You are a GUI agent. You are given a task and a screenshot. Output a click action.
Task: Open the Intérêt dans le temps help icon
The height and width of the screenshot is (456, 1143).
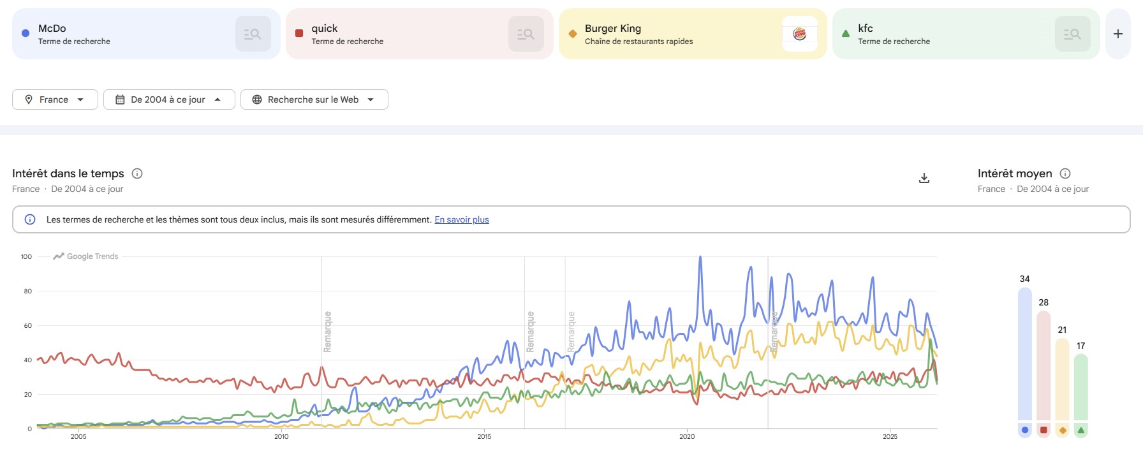[137, 173]
